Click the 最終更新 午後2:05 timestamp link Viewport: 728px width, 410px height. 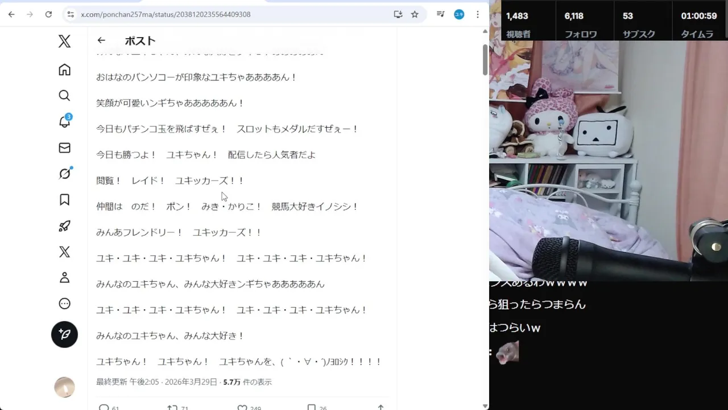[x=156, y=382]
